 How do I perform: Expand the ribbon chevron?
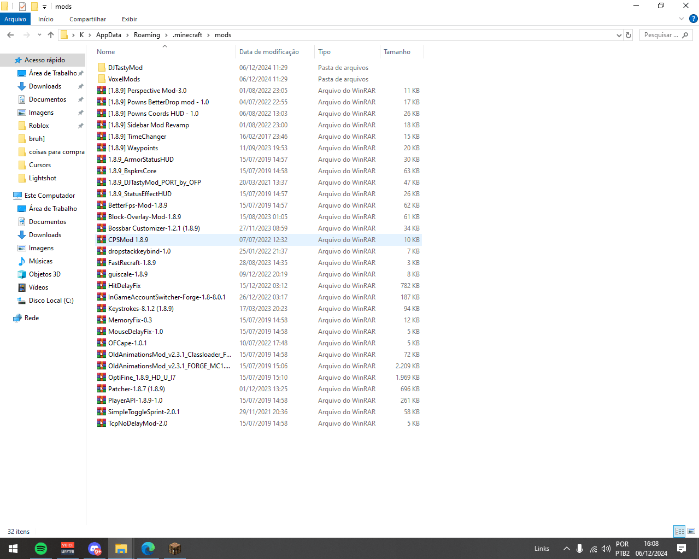(x=681, y=19)
